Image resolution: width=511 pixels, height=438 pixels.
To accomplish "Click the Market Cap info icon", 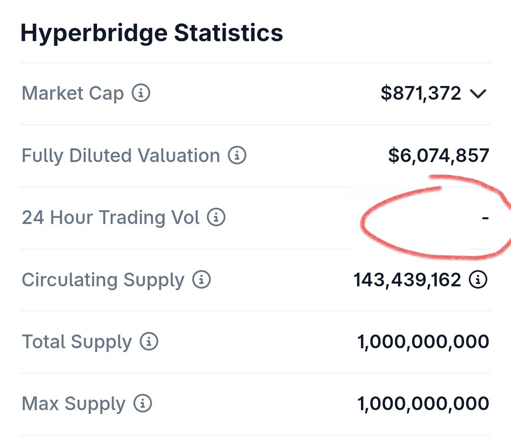I will [141, 93].
